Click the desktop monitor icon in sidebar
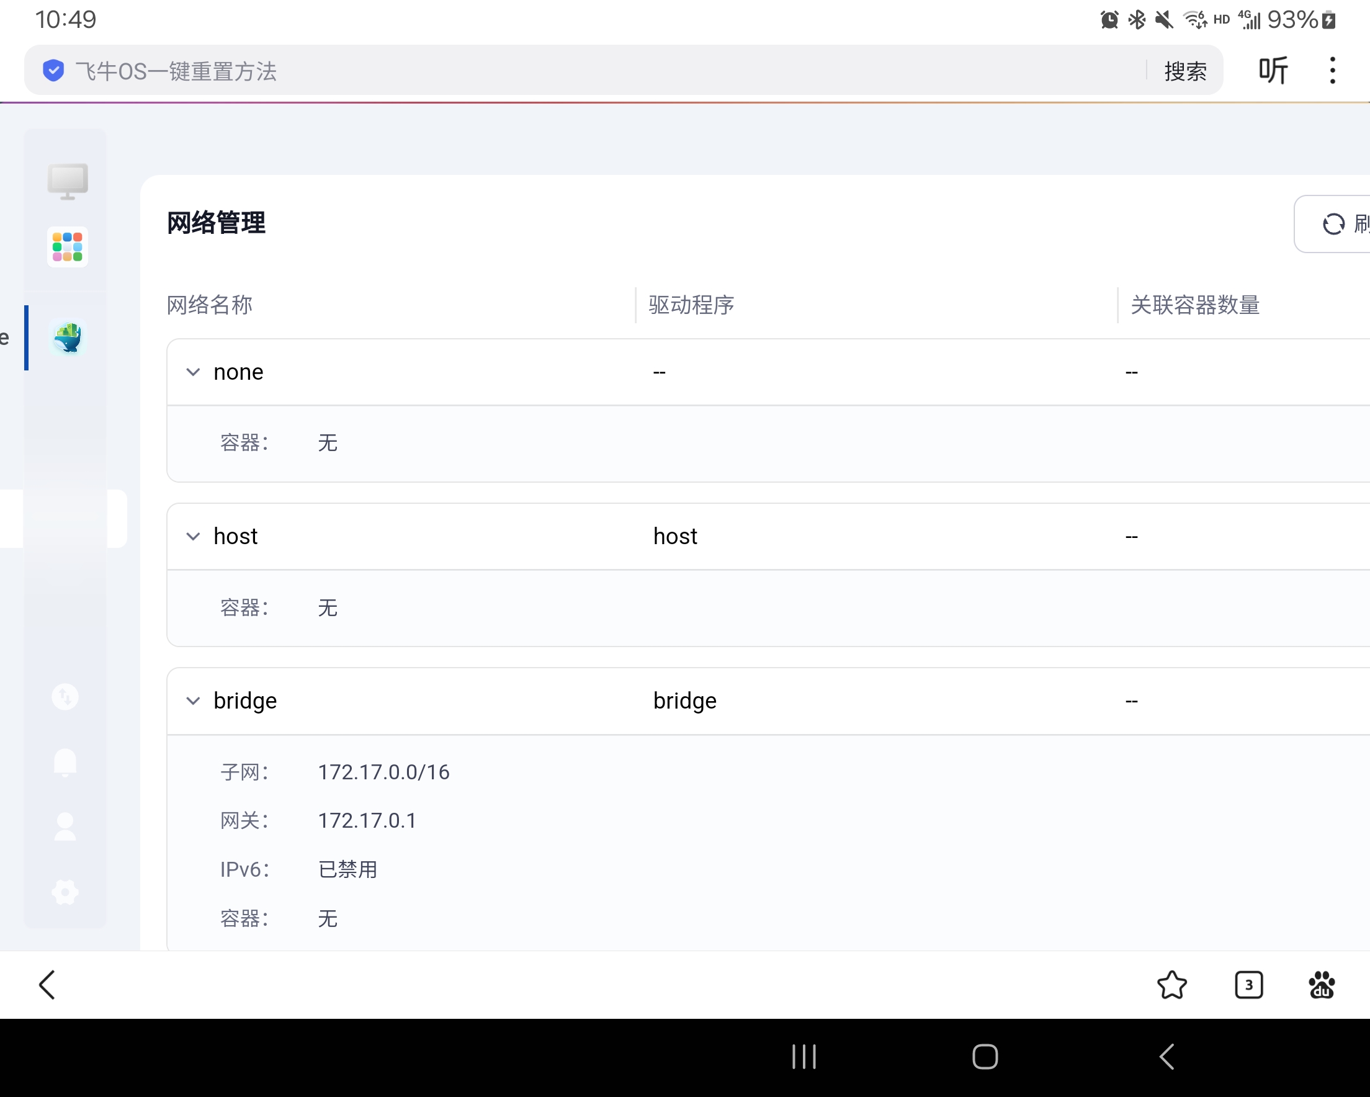This screenshot has height=1097, width=1370. (x=68, y=182)
